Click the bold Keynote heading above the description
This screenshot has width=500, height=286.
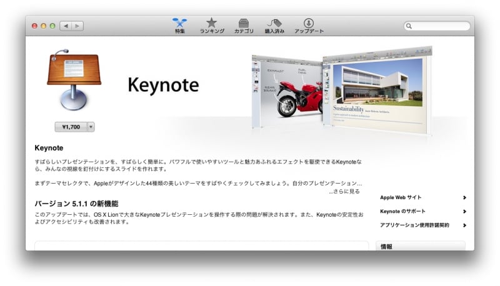coord(49,148)
